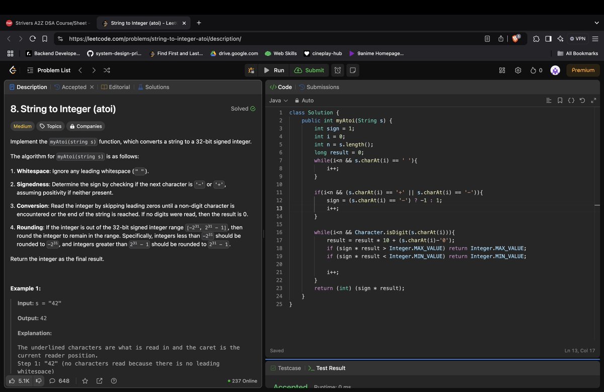Open browser hamburger main menu
The image size is (604, 392).
click(595, 39)
